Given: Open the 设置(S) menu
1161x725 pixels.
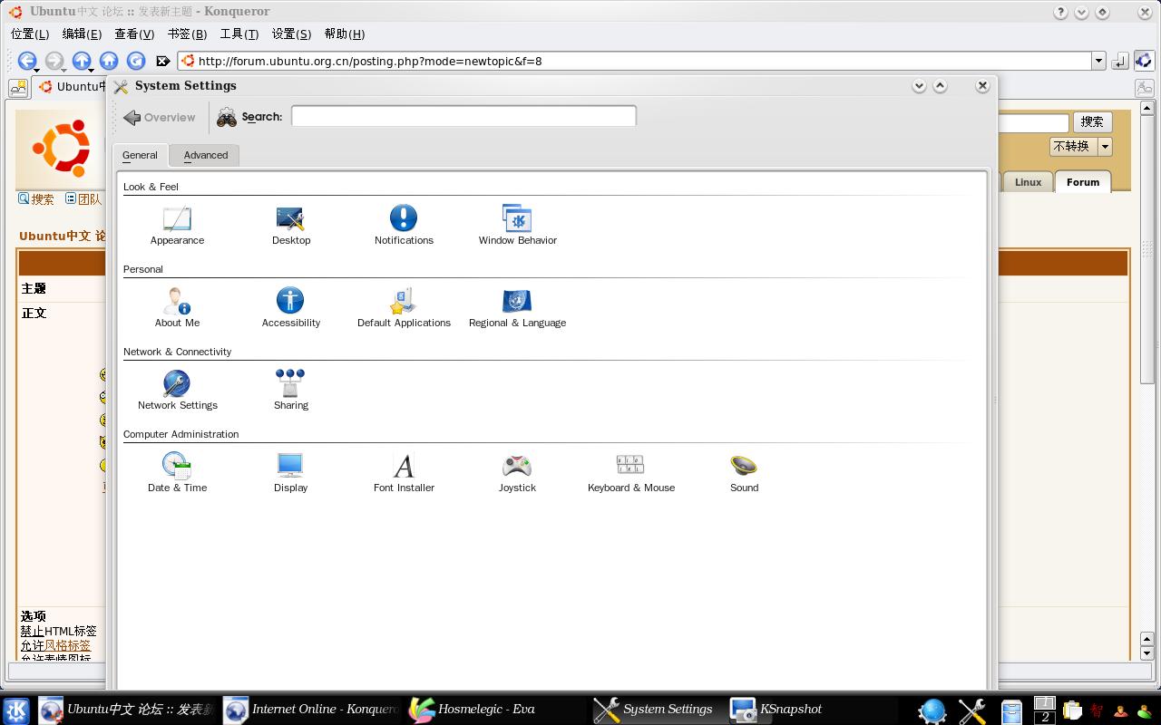Looking at the screenshot, I should [x=291, y=34].
